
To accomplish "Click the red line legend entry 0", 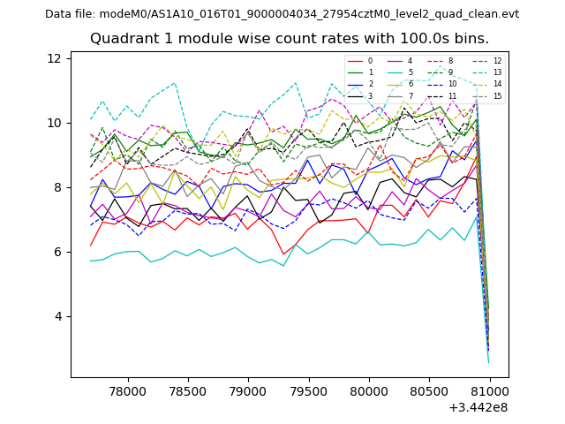I will pyautogui.click(x=361, y=61).
